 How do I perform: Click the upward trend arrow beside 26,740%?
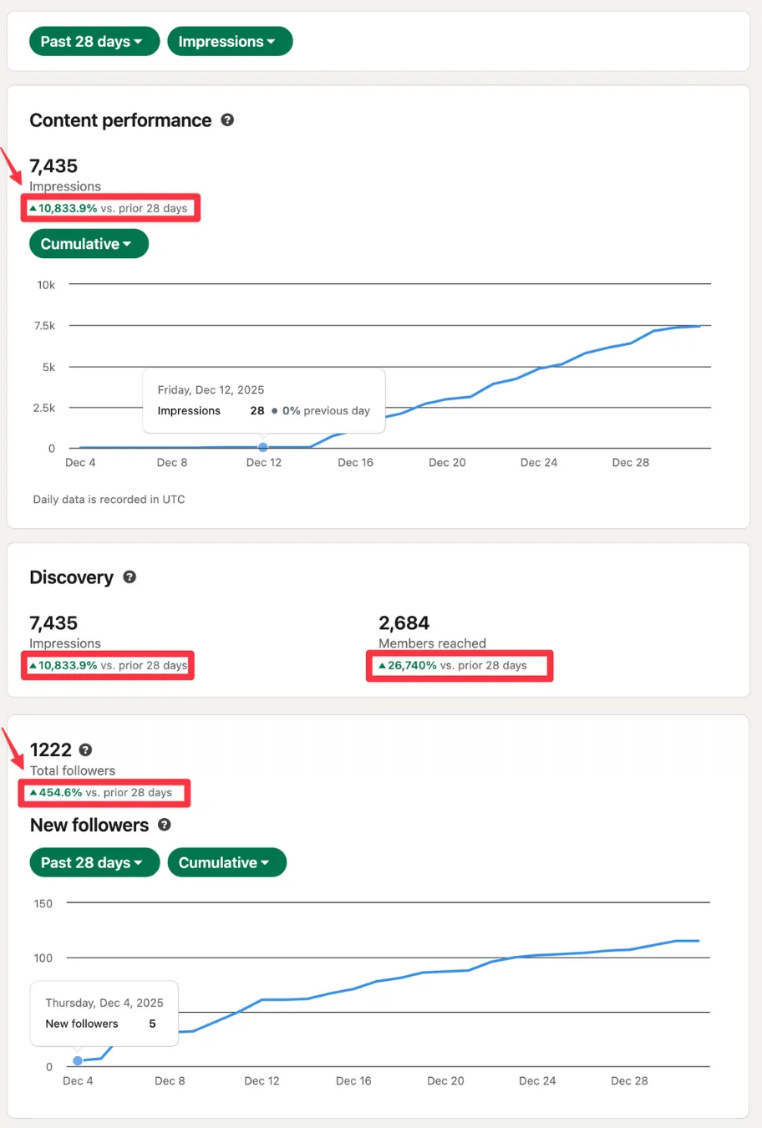click(380, 665)
